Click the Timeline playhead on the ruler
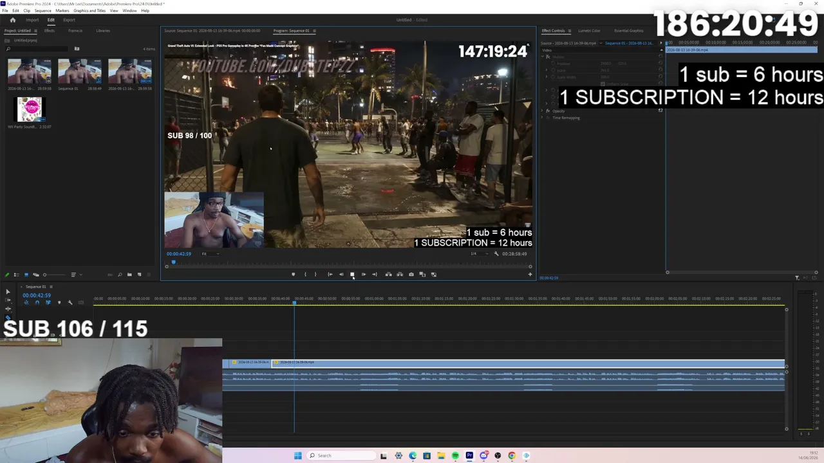The width and height of the screenshot is (824, 463). 295,302
